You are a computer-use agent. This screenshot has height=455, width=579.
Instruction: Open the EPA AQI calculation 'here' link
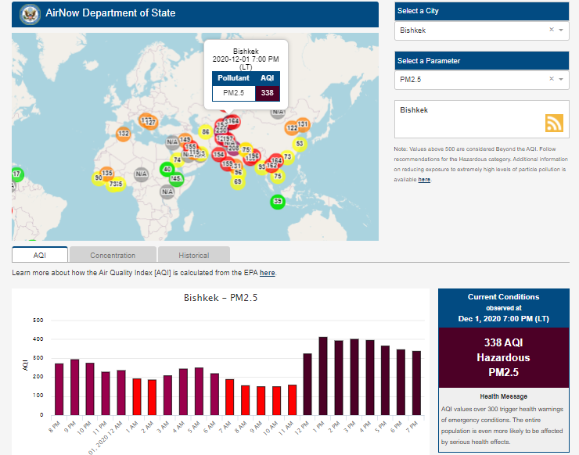coord(267,273)
